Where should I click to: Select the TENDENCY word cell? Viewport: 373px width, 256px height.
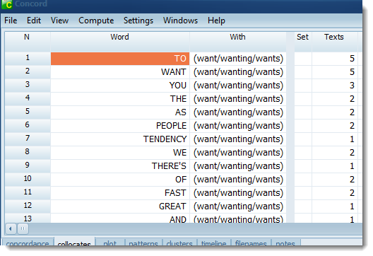point(120,139)
